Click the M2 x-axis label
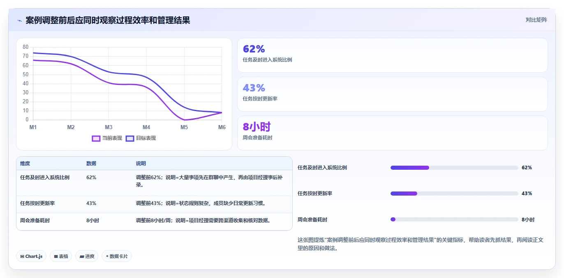Viewport: 564px width, 278px height. tap(71, 128)
